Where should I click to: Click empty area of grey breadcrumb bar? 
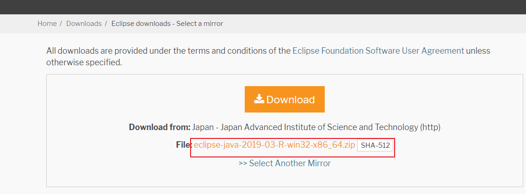tap(370, 23)
